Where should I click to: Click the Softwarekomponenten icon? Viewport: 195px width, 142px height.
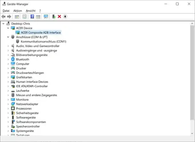[13, 122]
